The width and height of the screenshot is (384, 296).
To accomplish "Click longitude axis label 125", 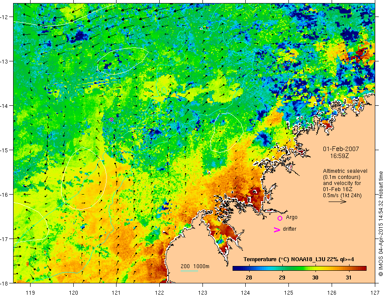I will point(289,293).
